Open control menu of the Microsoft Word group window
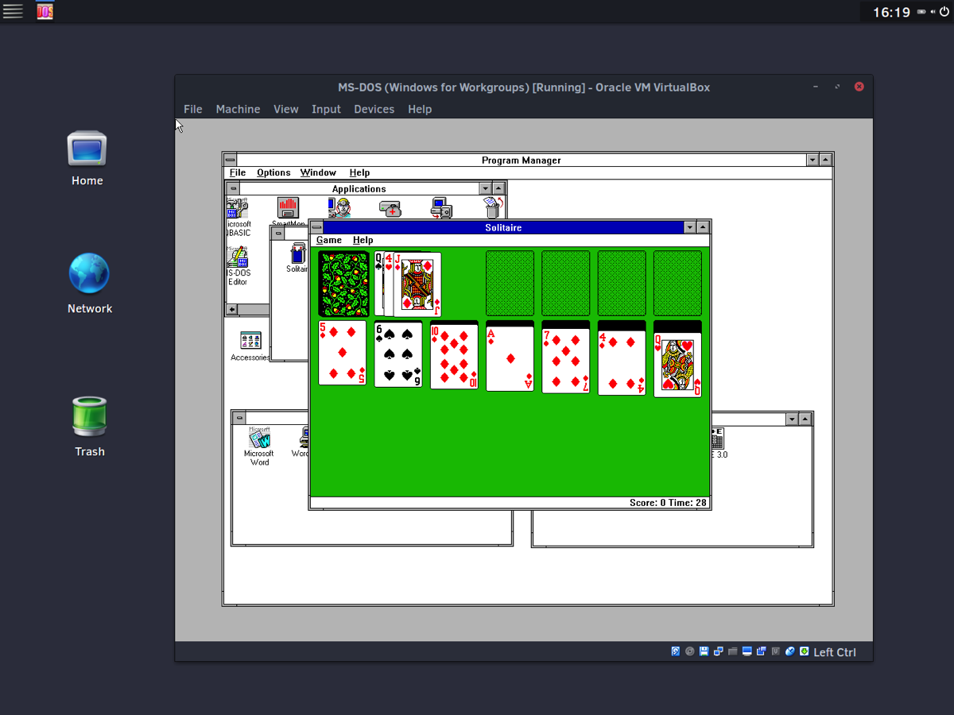The width and height of the screenshot is (954, 715). (239, 418)
